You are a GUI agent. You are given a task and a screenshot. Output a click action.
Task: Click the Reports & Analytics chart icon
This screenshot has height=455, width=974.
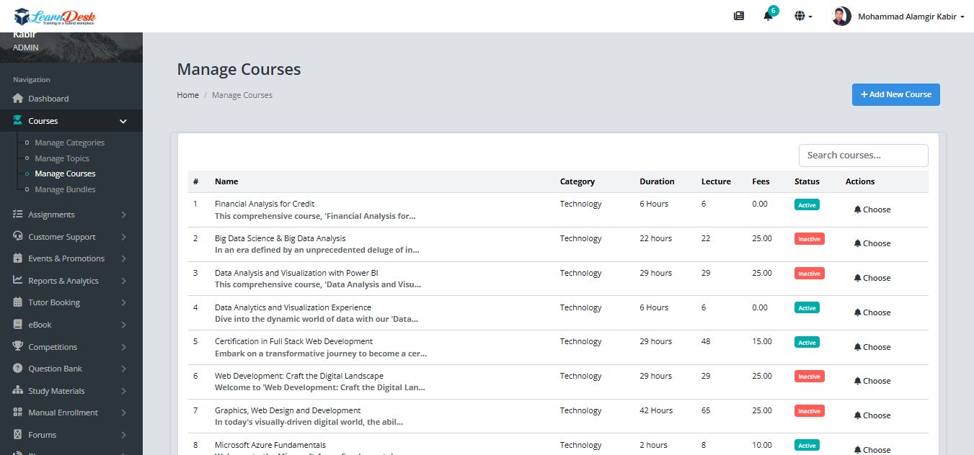tap(19, 281)
